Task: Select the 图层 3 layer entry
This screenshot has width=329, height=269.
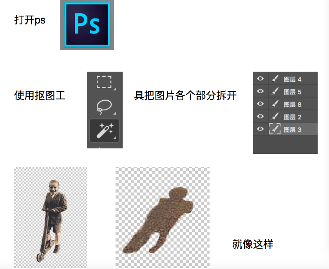Action: pos(293,129)
